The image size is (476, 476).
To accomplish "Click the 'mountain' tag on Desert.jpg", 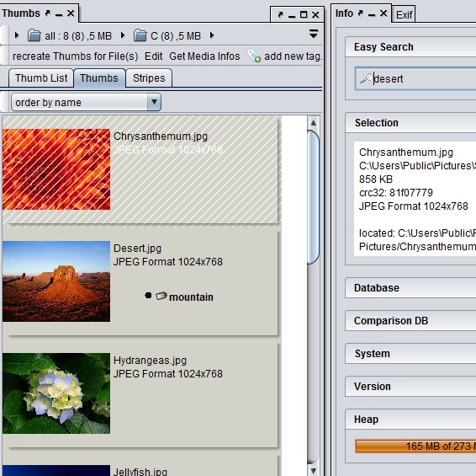I will (x=191, y=297).
